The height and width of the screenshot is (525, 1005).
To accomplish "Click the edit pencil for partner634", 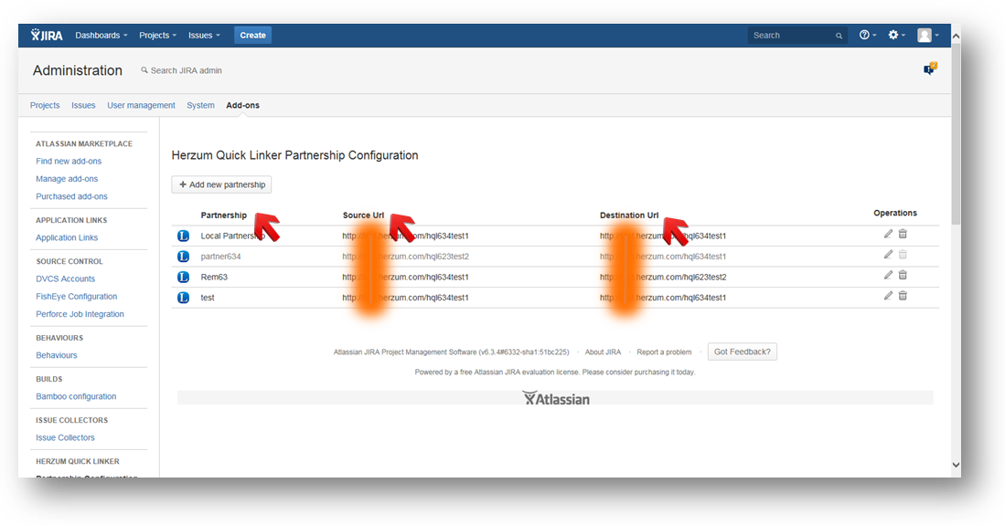I will (888, 256).
